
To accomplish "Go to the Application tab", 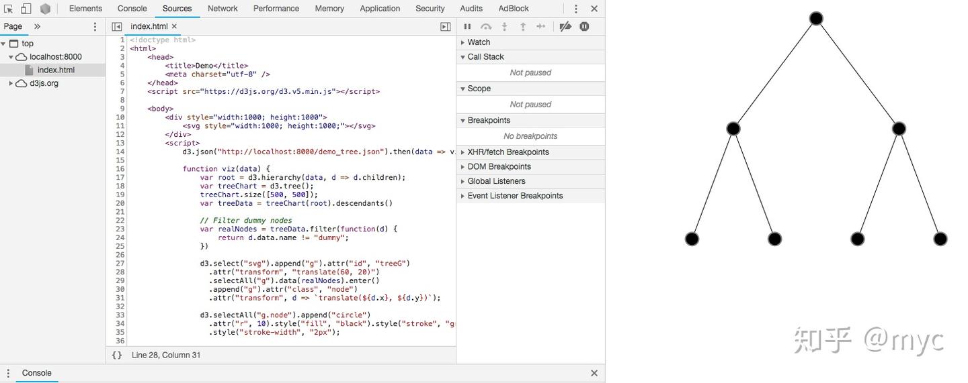I will [380, 9].
